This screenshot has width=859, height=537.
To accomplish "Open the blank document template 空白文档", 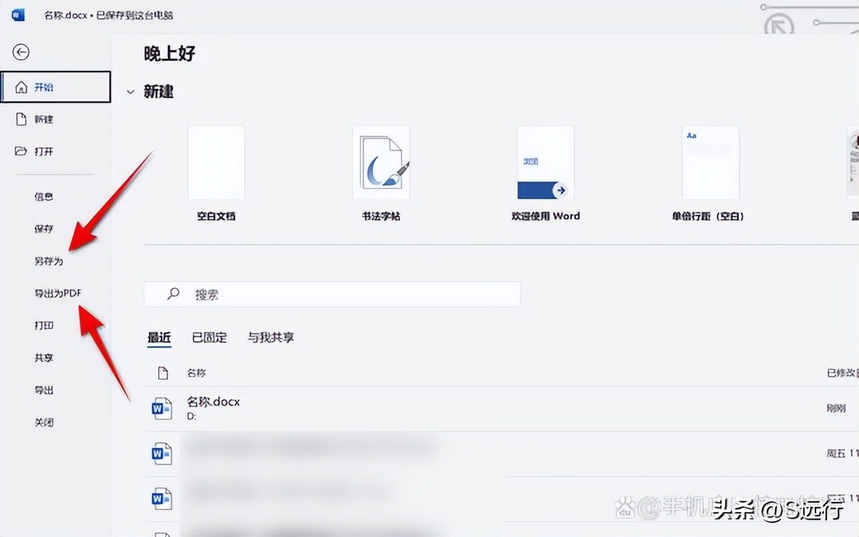I will point(216,162).
